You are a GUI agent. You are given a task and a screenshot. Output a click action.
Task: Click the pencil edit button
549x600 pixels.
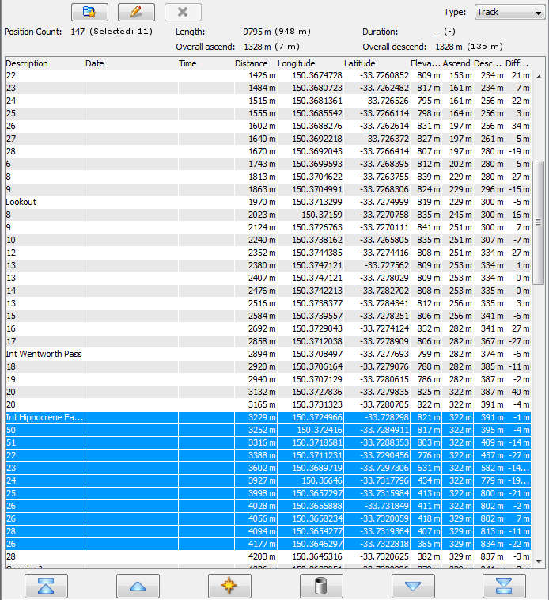pyautogui.click(x=136, y=12)
